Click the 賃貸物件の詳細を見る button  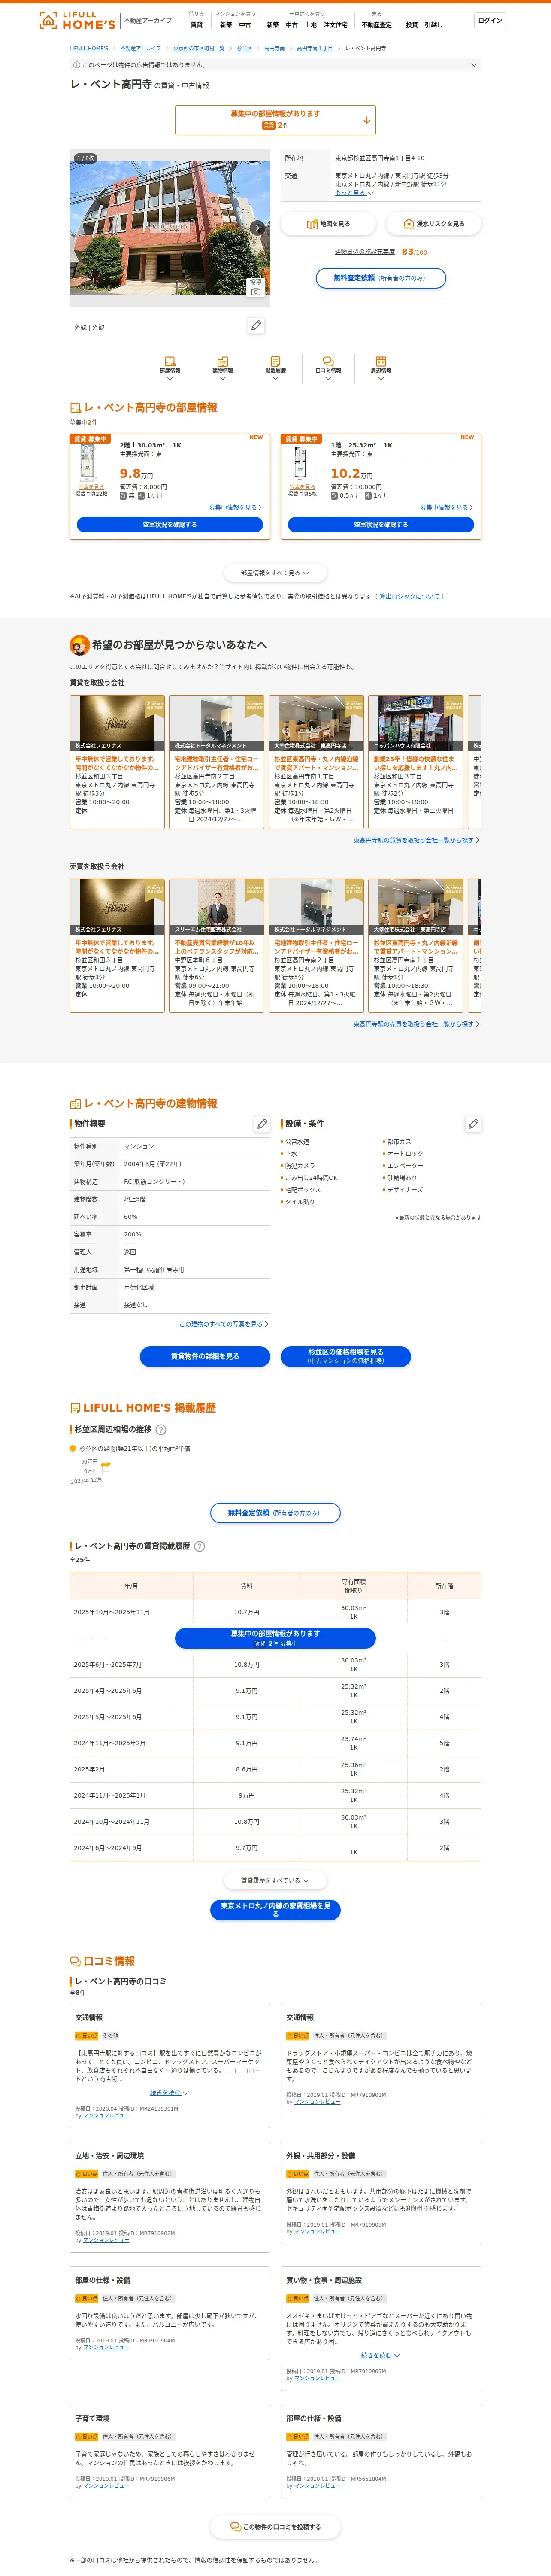click(x=205, y=1356)
